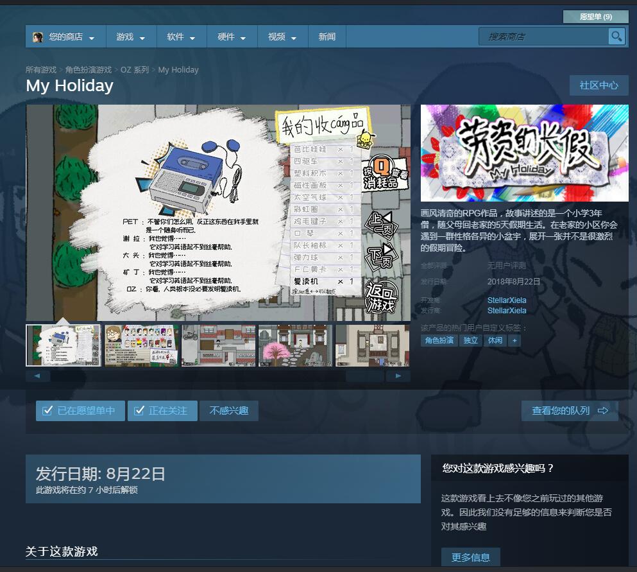Open the 愿望单 (9) wishlist button

595,17
